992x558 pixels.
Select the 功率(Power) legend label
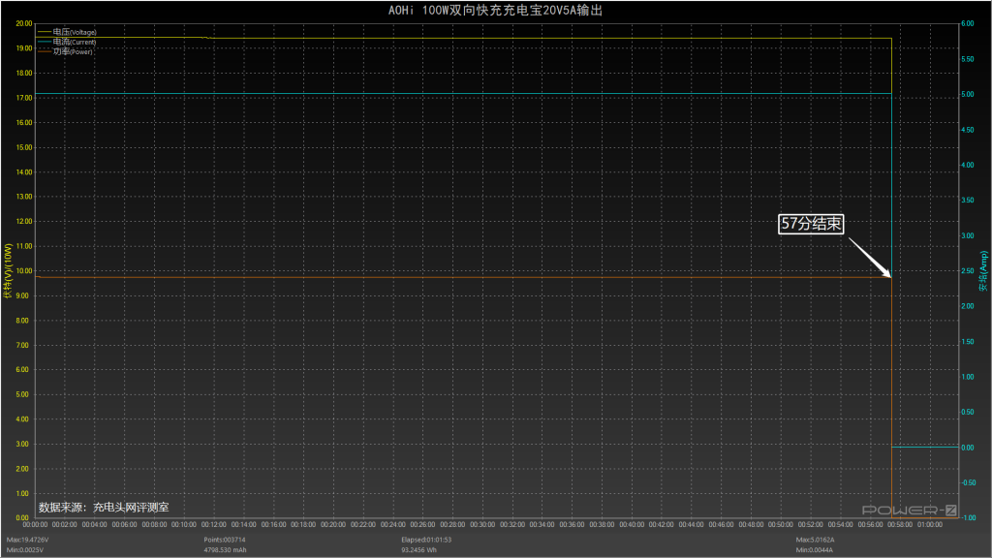(x=73, y=51)
